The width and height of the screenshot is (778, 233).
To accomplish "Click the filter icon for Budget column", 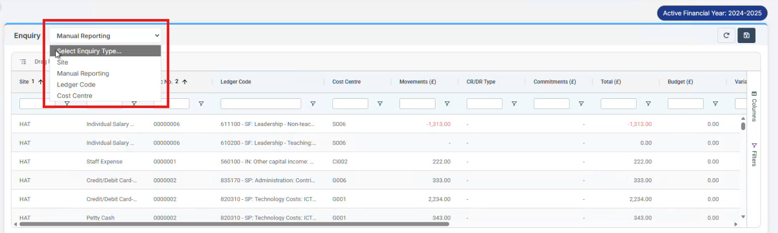I will click(x=715, y=104).
